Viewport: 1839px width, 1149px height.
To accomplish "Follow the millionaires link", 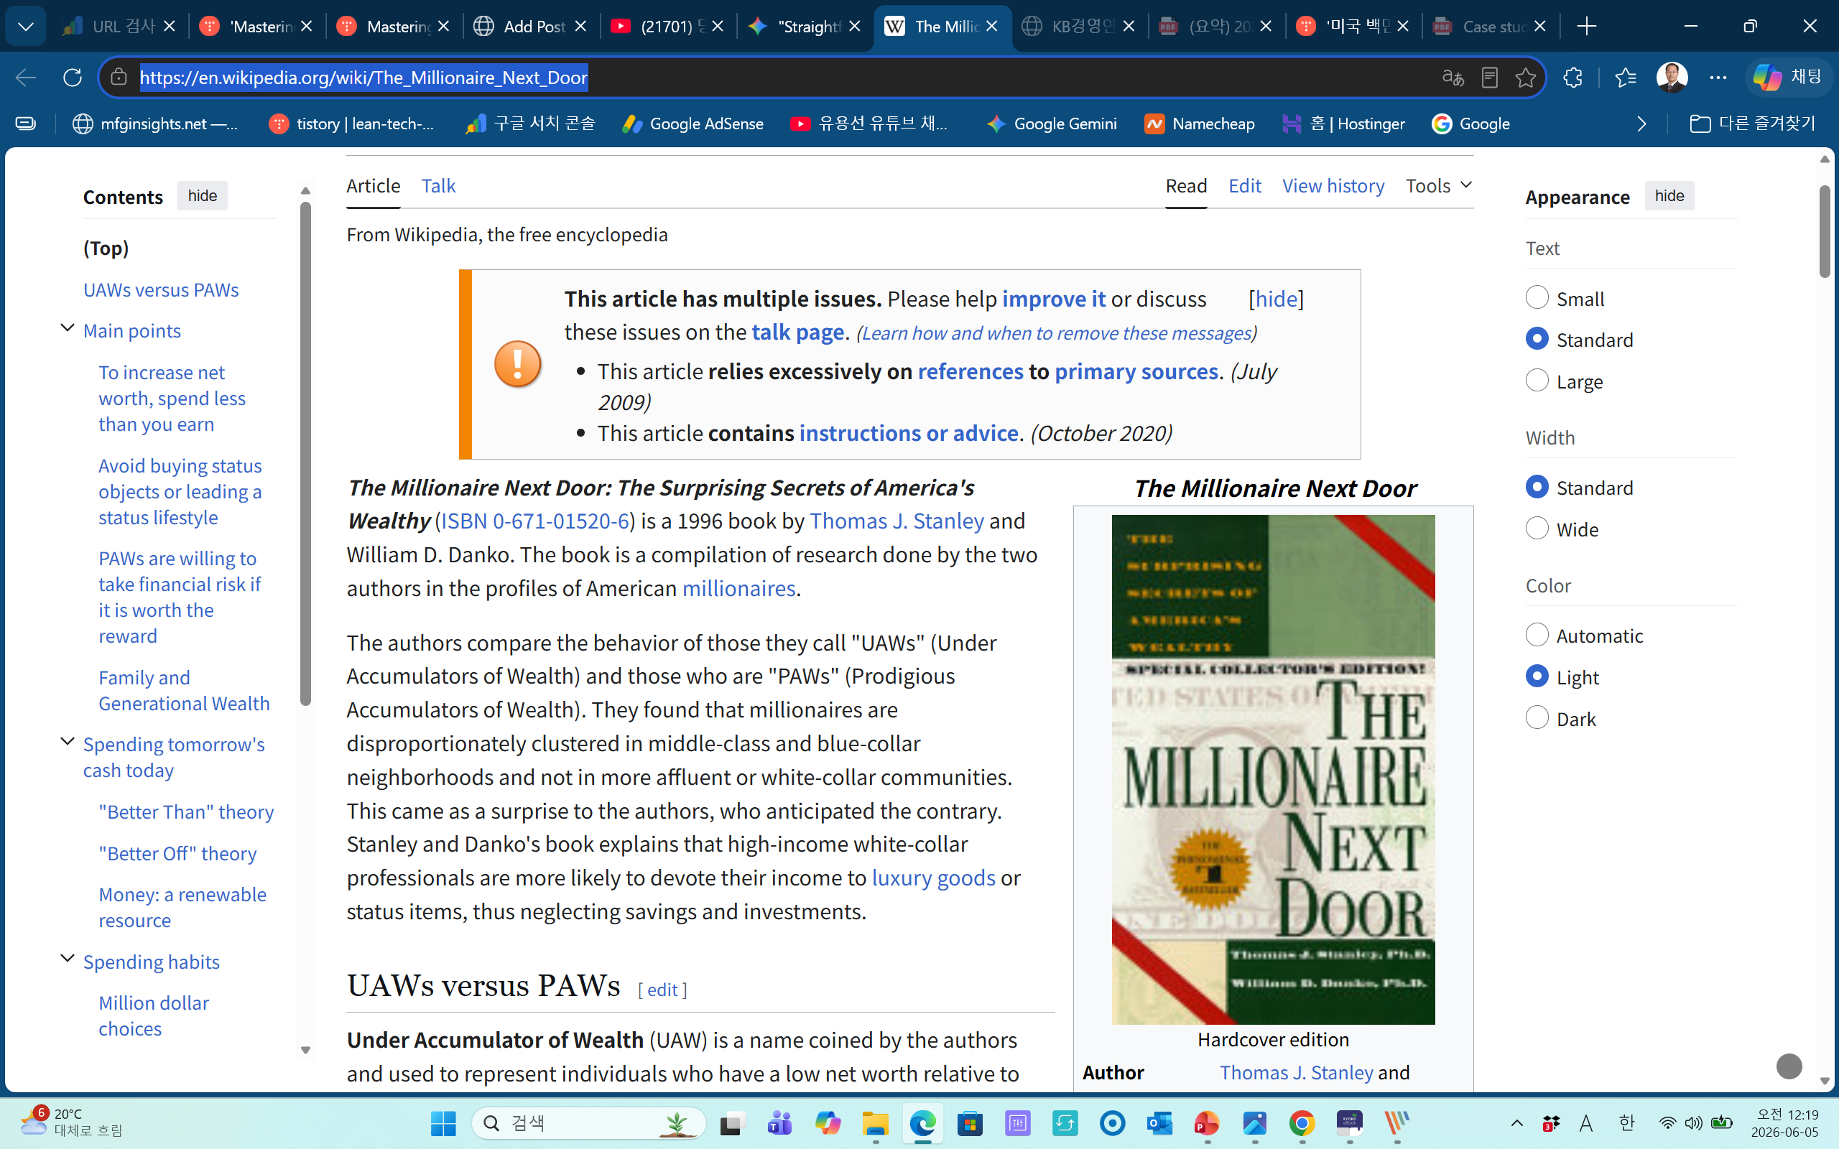I will click(x=738, y=588).
